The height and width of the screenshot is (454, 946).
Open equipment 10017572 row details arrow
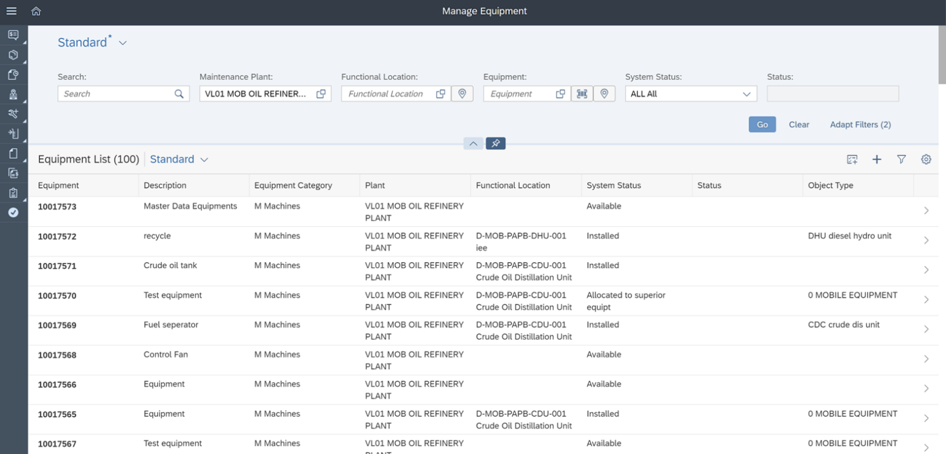[x=926, y=241]
